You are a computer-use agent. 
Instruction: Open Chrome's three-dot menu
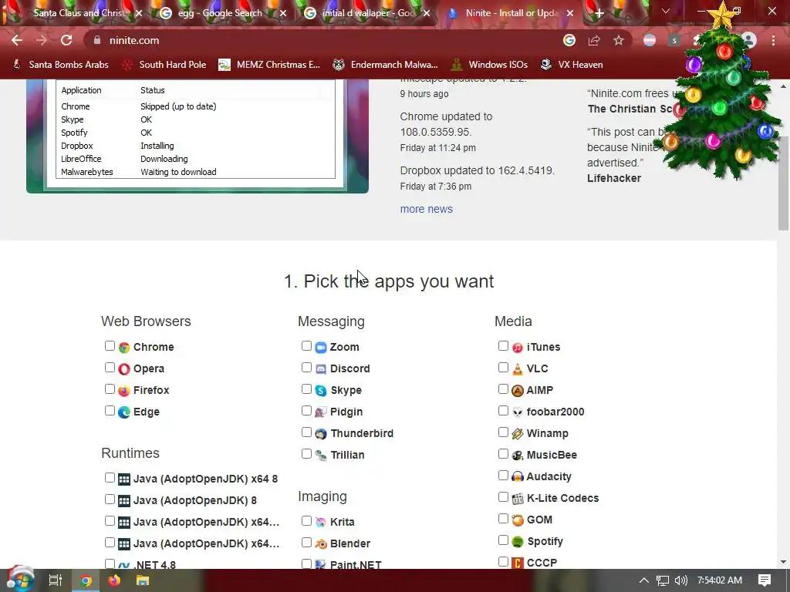(x=773, y=40)
